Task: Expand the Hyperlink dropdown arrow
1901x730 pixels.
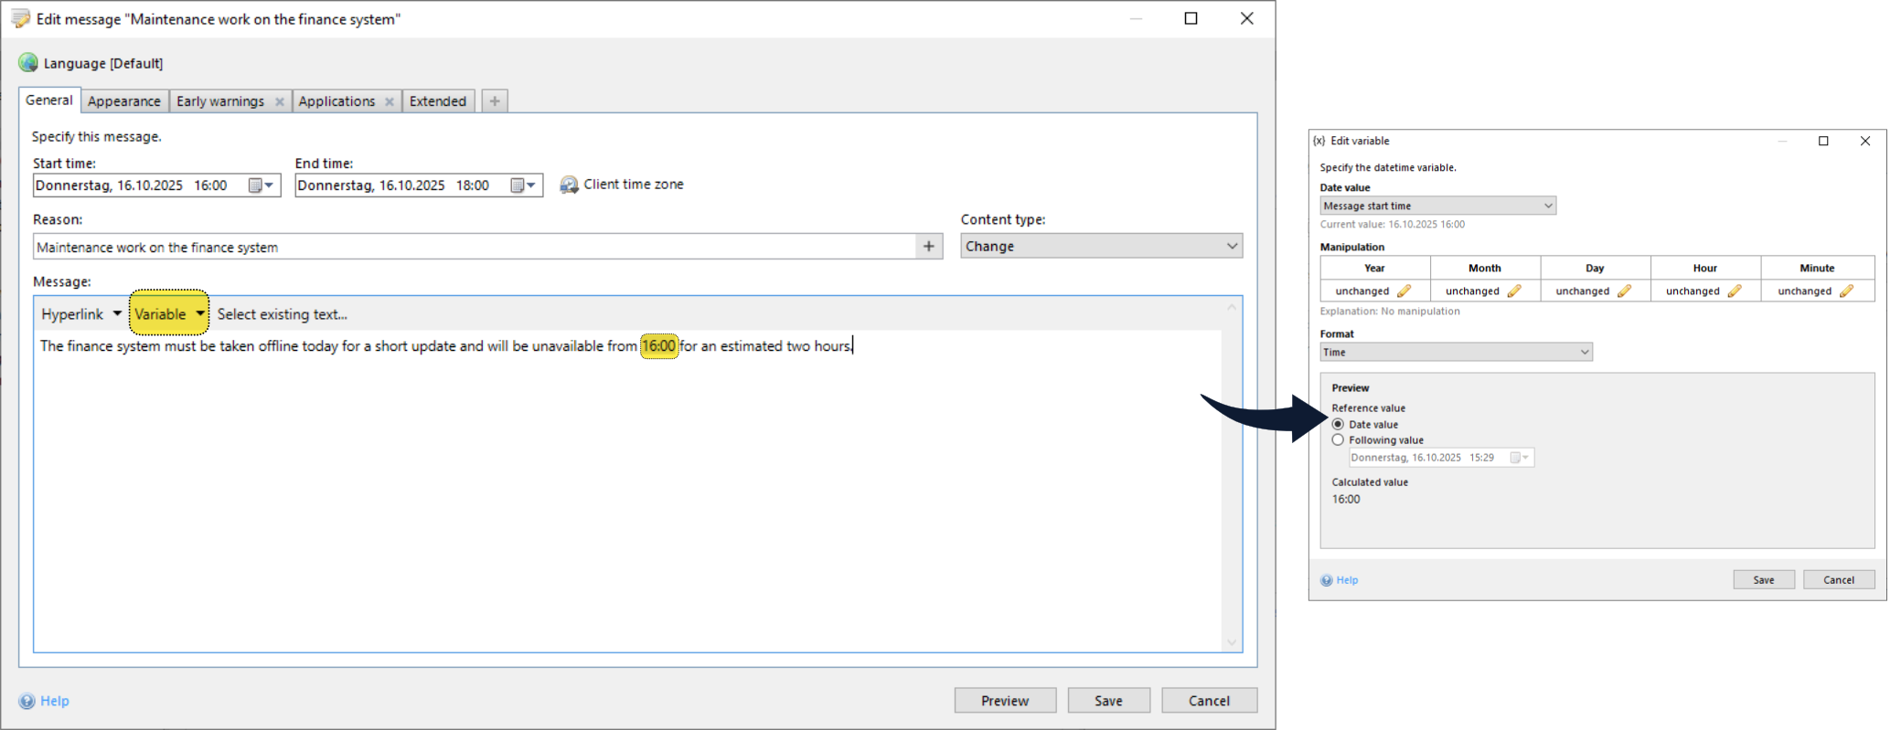Action: 117,313
